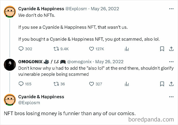Like the tweet with 127K likes

tap(91, 49)
